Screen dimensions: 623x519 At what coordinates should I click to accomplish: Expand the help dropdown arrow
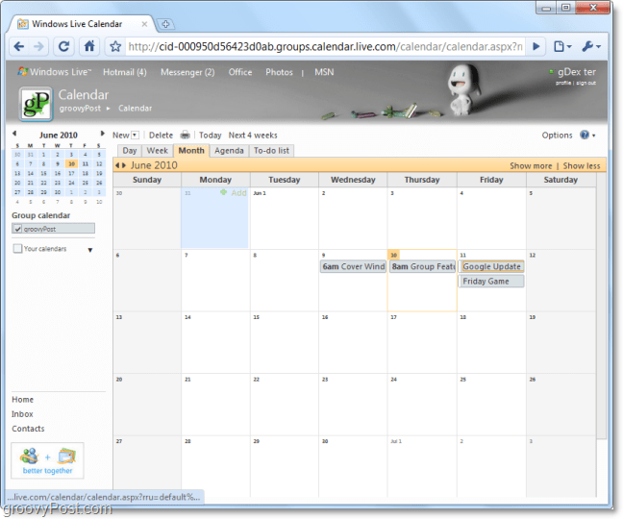594,136
